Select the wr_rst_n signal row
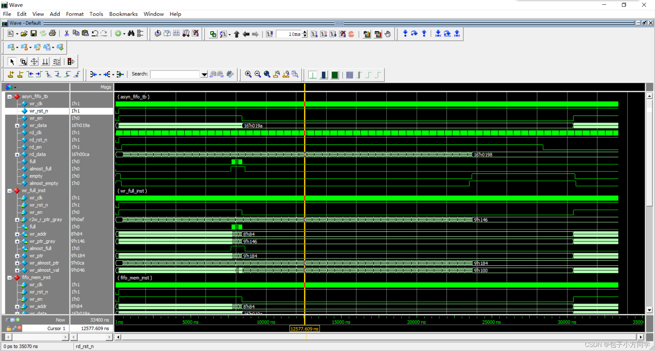The width and height of the screenshot is (655, 351). pyautogui.click(x=39, y=111)
